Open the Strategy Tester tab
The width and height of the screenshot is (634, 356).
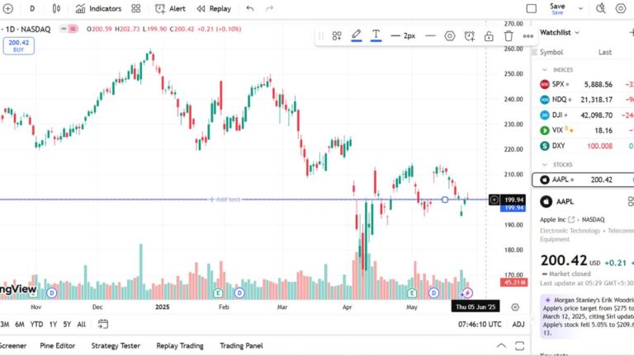coord(116,346)
